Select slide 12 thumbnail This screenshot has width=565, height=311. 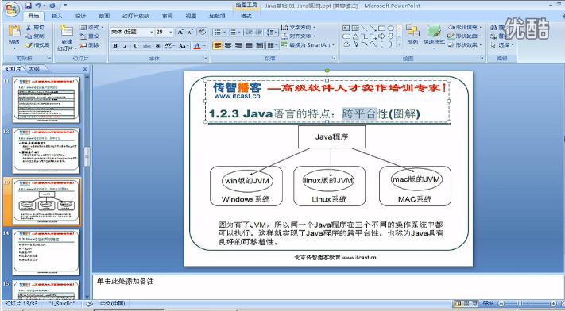[x=46, y=151]
